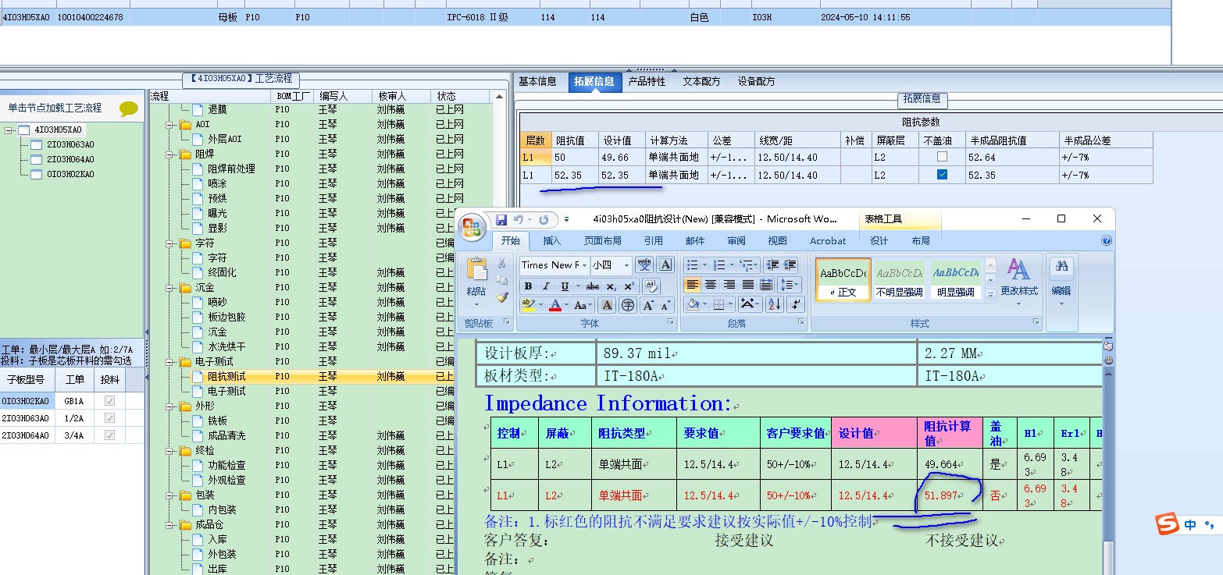Apply superscript formatting in Word
This screenshot has width=1223, height=575.
(x=629, y=286)
